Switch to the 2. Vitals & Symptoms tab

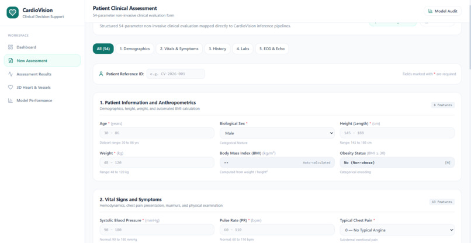coord(179,48)
